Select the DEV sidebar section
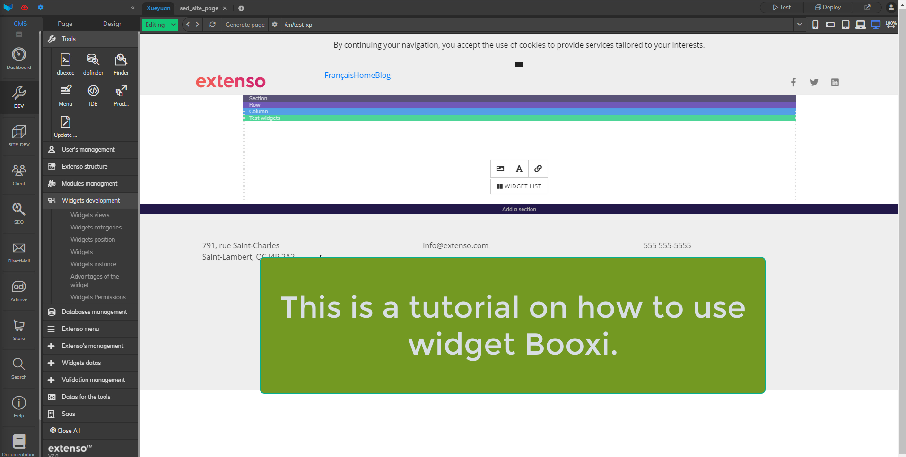 tap(19, 97)
